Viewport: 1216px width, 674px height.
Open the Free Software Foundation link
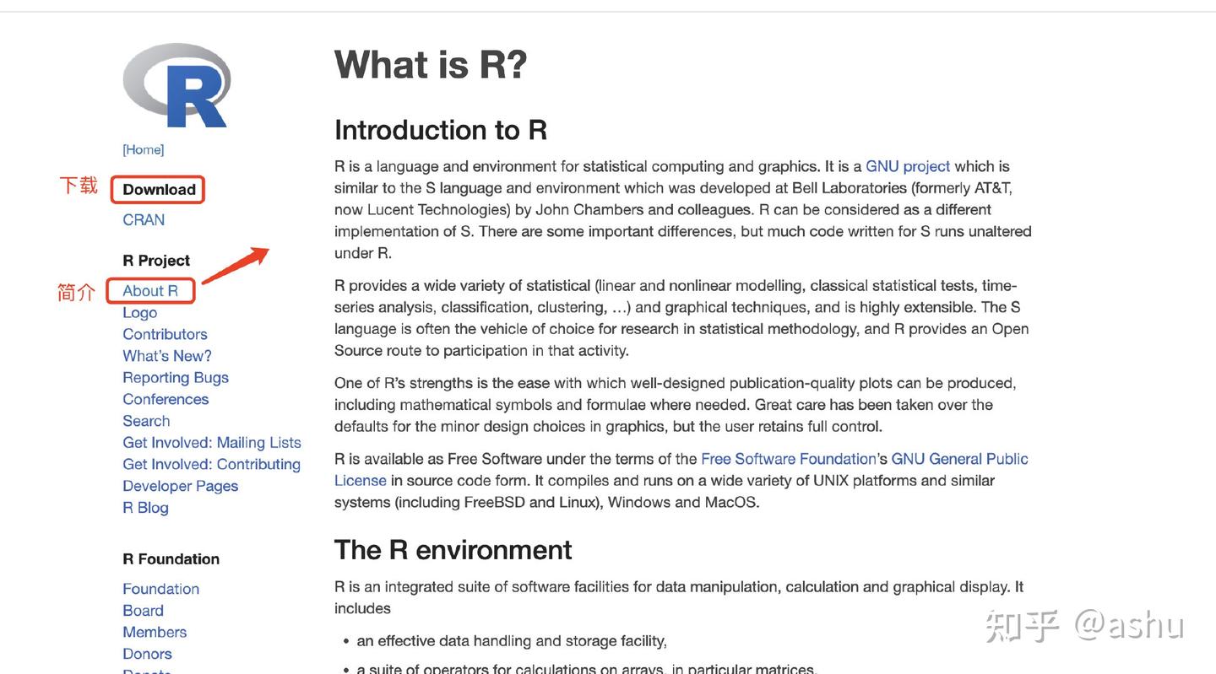coord(787,458)
